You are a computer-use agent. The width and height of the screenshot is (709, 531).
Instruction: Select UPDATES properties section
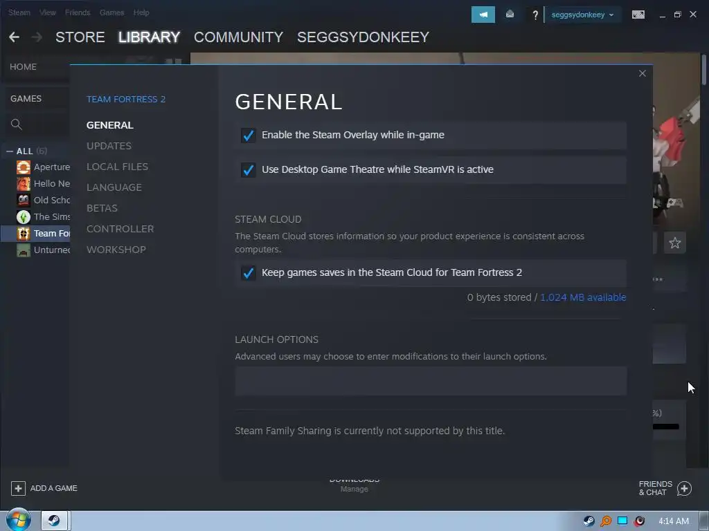click(x=109, y=146)
